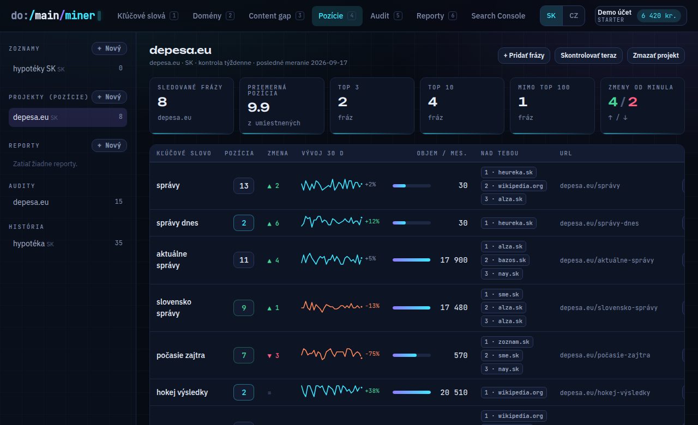Screen dimensions: 698x425
Task: Click the bazos.sk competitor chip
Action: 505,260
